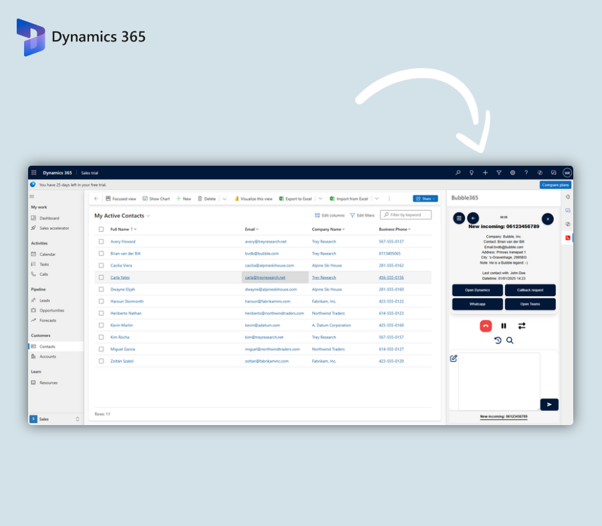Tick the checkbox for Avery Howard

pos(102,241)
